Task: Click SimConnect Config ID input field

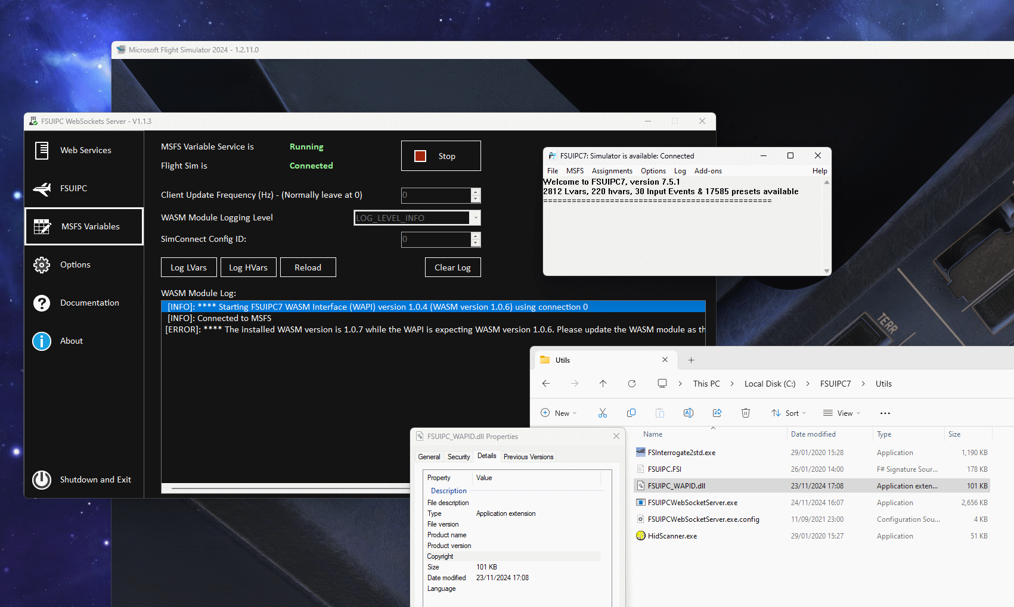Action: [436, 239]
